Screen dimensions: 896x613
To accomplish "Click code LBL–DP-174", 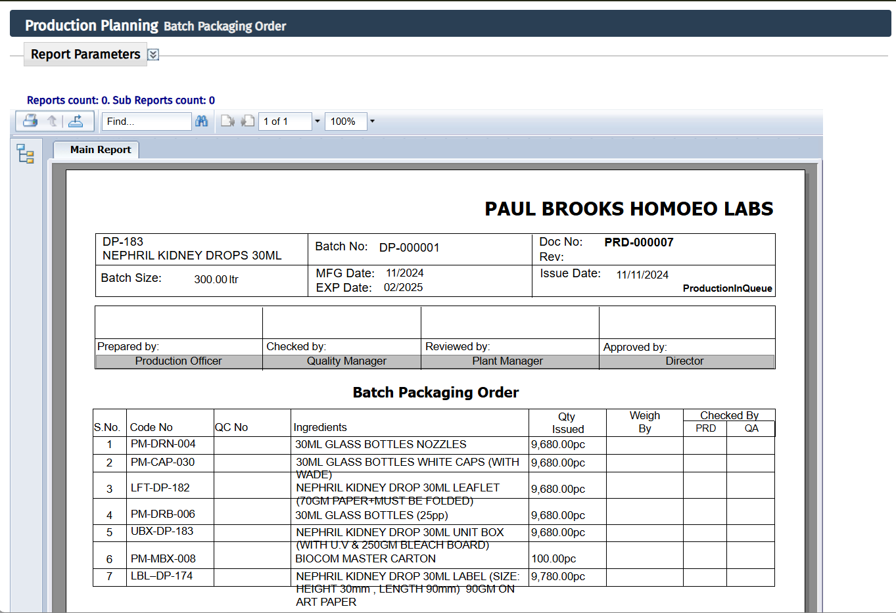I will (x=162, y=576).
